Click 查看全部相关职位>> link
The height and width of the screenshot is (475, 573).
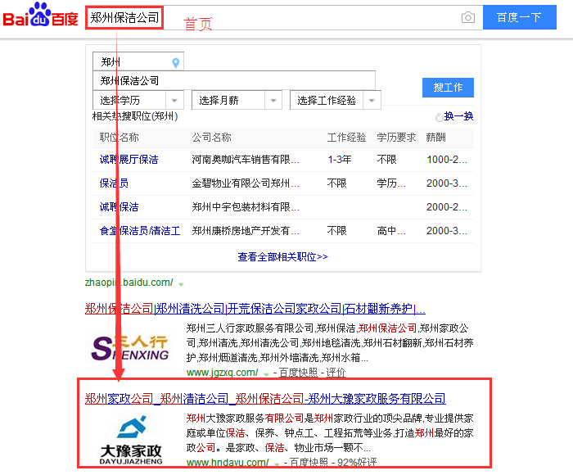coord(283,256)
